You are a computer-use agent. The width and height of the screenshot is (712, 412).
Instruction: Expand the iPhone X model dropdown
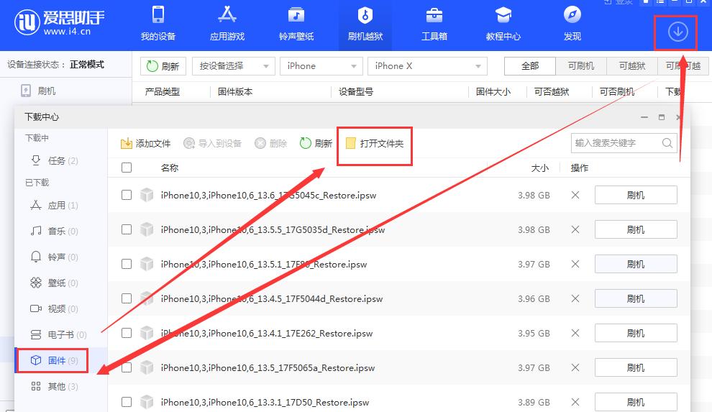tap(427, 66)
